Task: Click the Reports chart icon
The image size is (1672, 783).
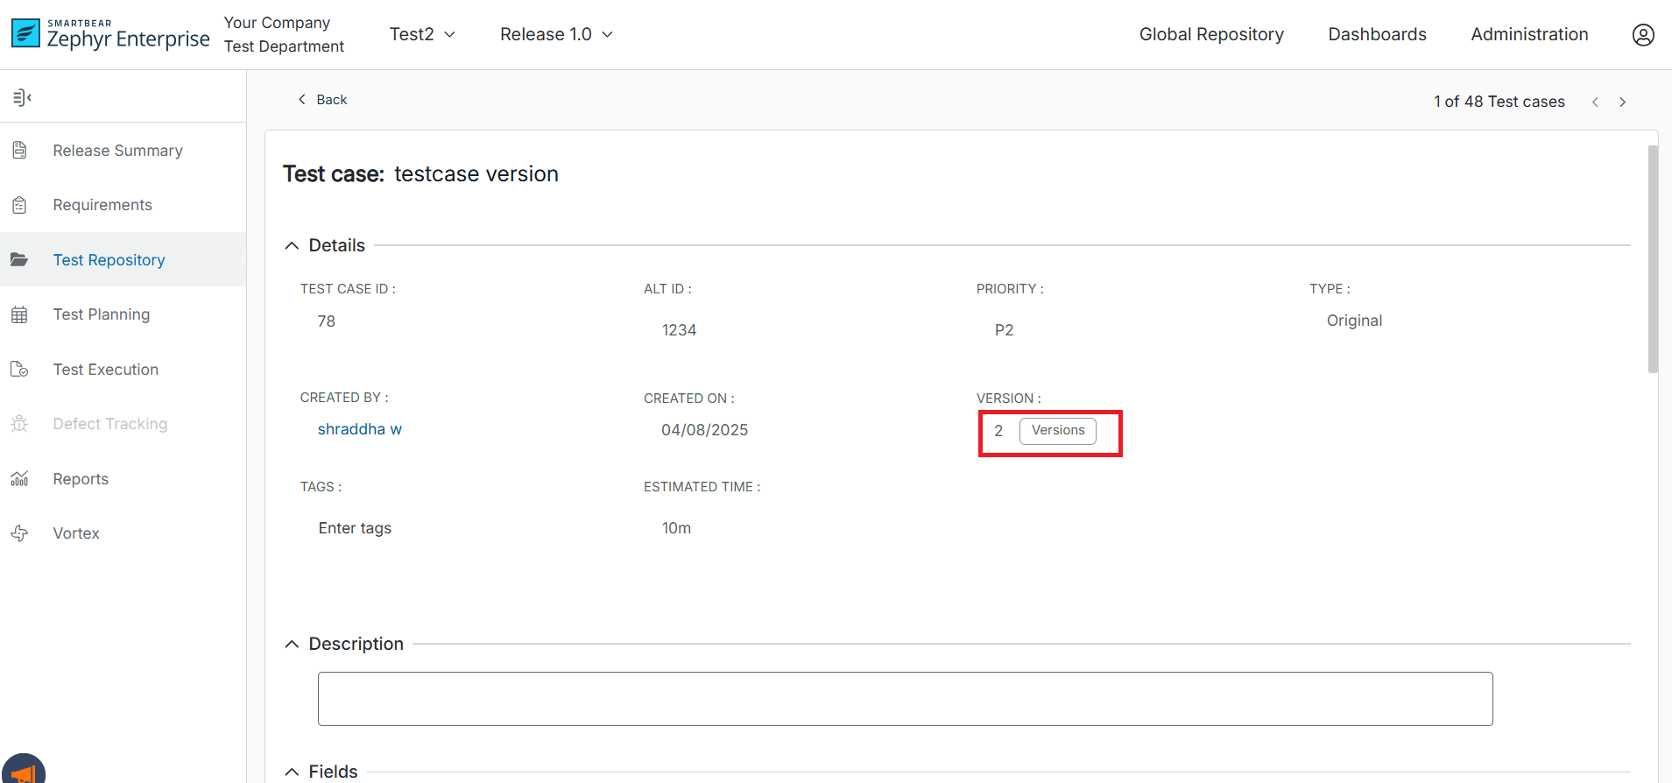Action: click(x=19, y=479)
